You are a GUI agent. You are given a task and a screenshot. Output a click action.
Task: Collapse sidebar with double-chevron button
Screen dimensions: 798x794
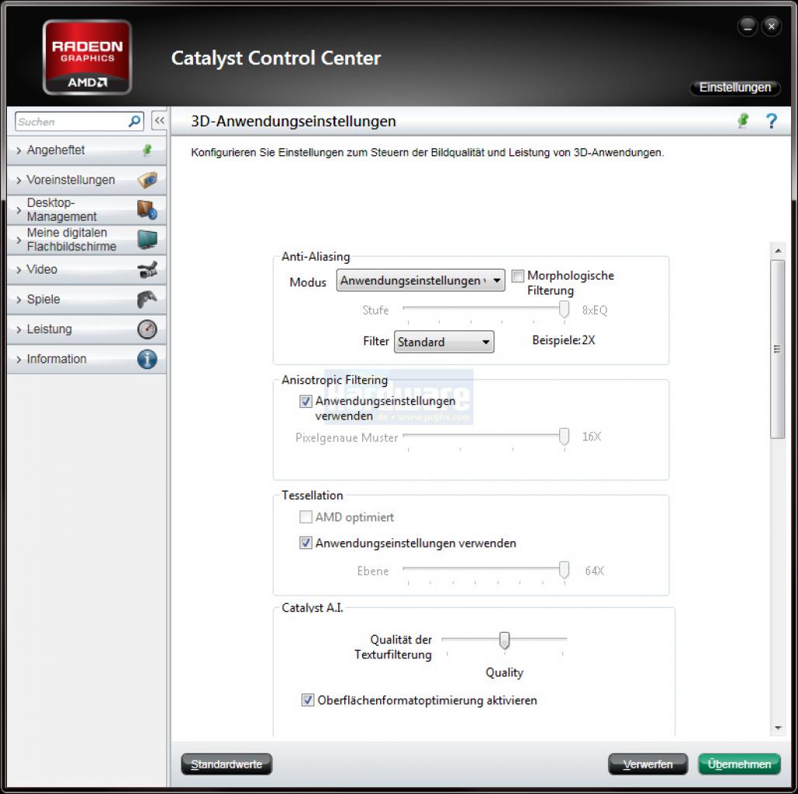(159, 121)
